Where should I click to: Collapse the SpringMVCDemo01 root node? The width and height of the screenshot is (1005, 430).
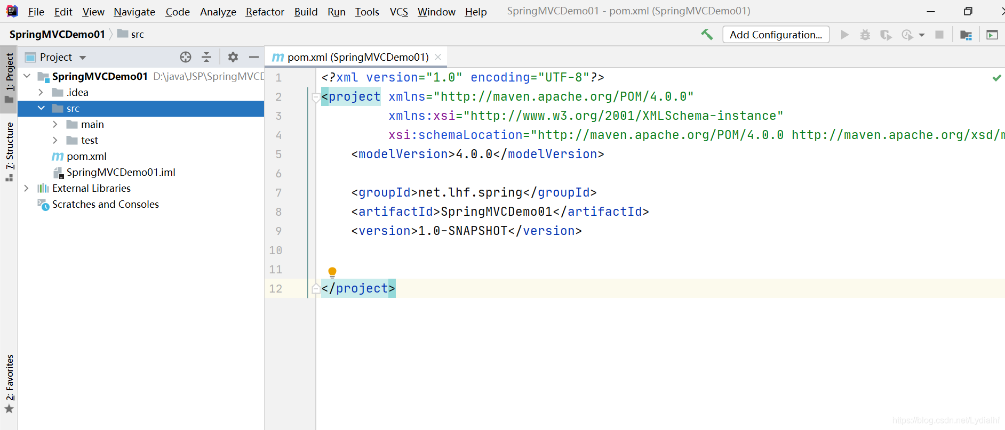27,76
